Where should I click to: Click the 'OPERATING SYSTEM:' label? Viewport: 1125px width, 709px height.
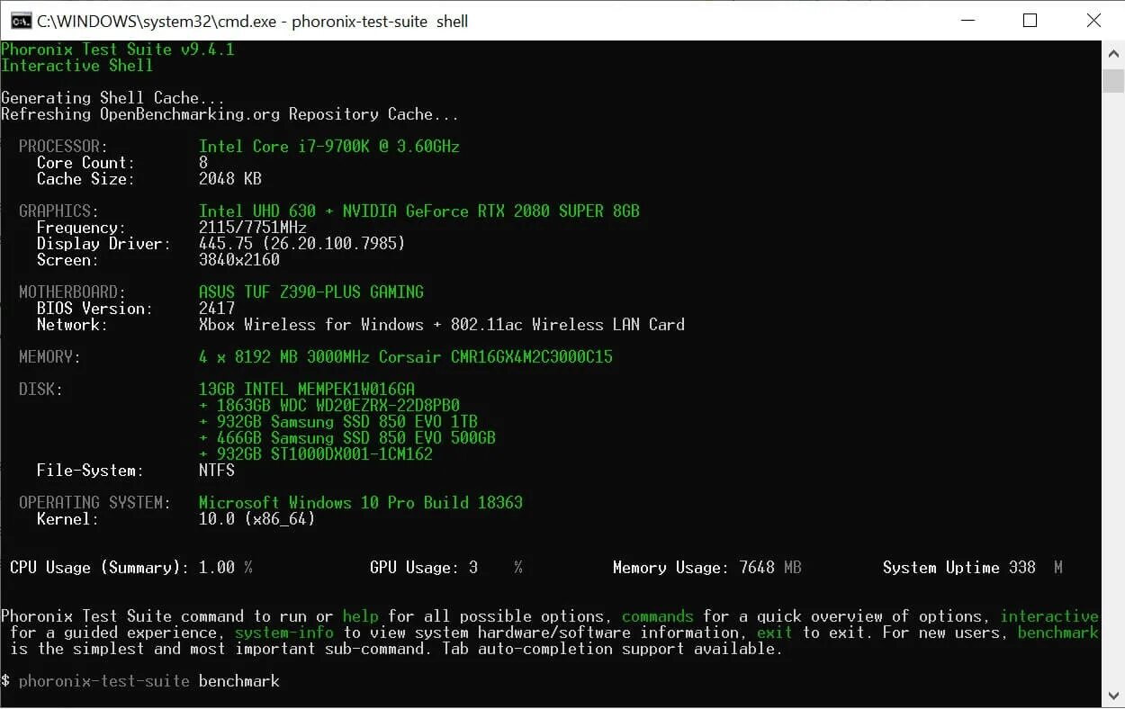[95, 503]
